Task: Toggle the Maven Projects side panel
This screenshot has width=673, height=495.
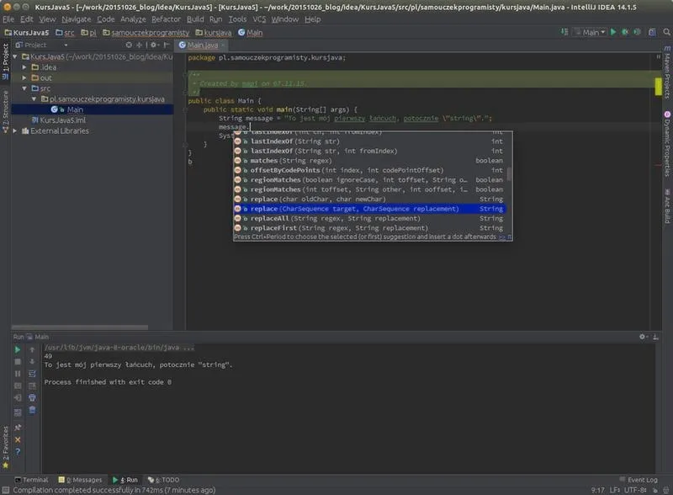Action: pyautogui.click(x=667, y=72)
